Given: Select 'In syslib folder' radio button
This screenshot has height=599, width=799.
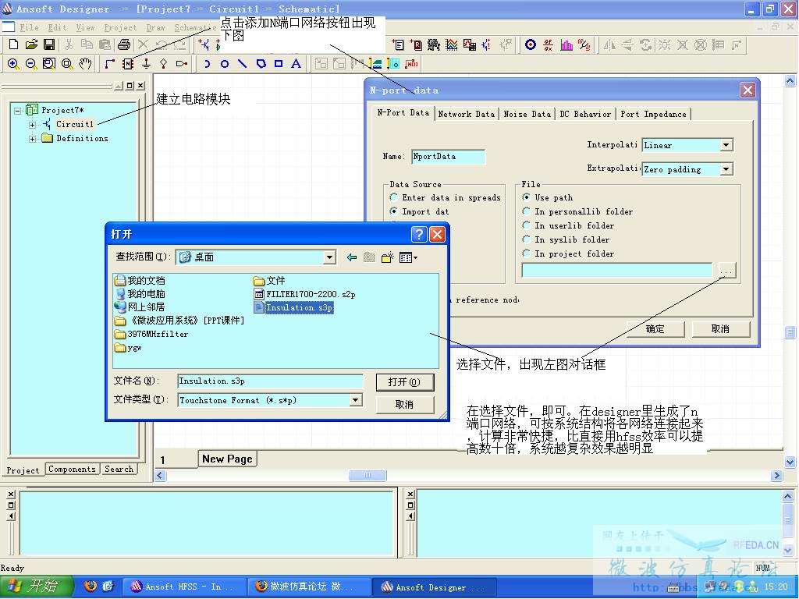Looking at the screenshot, I should tap(527, 239).
